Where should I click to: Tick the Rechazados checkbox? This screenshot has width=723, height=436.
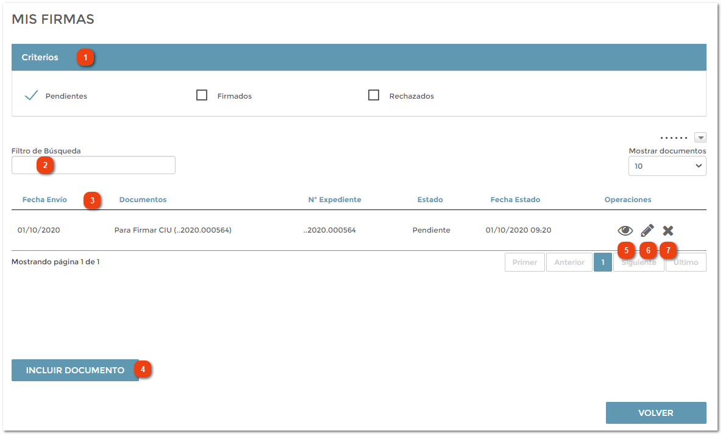[x=374, y=96]
